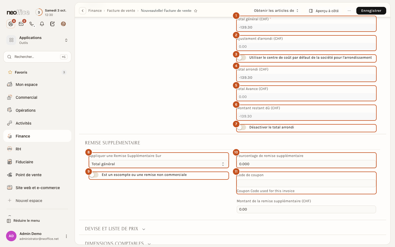Click the back arrow button in breadcrumb
This screenshot has width=395, height=247.
pyautogui.click(x=83, y=11)
